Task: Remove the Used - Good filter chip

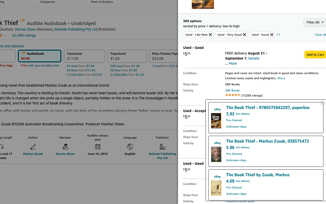Action: click(x=272, y=35)
